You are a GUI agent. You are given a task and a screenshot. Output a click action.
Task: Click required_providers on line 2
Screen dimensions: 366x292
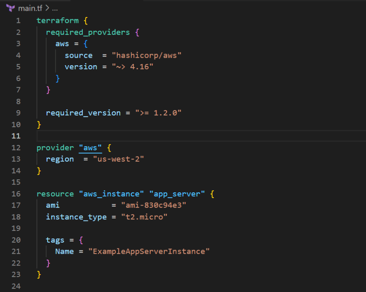tap(88, 32)
